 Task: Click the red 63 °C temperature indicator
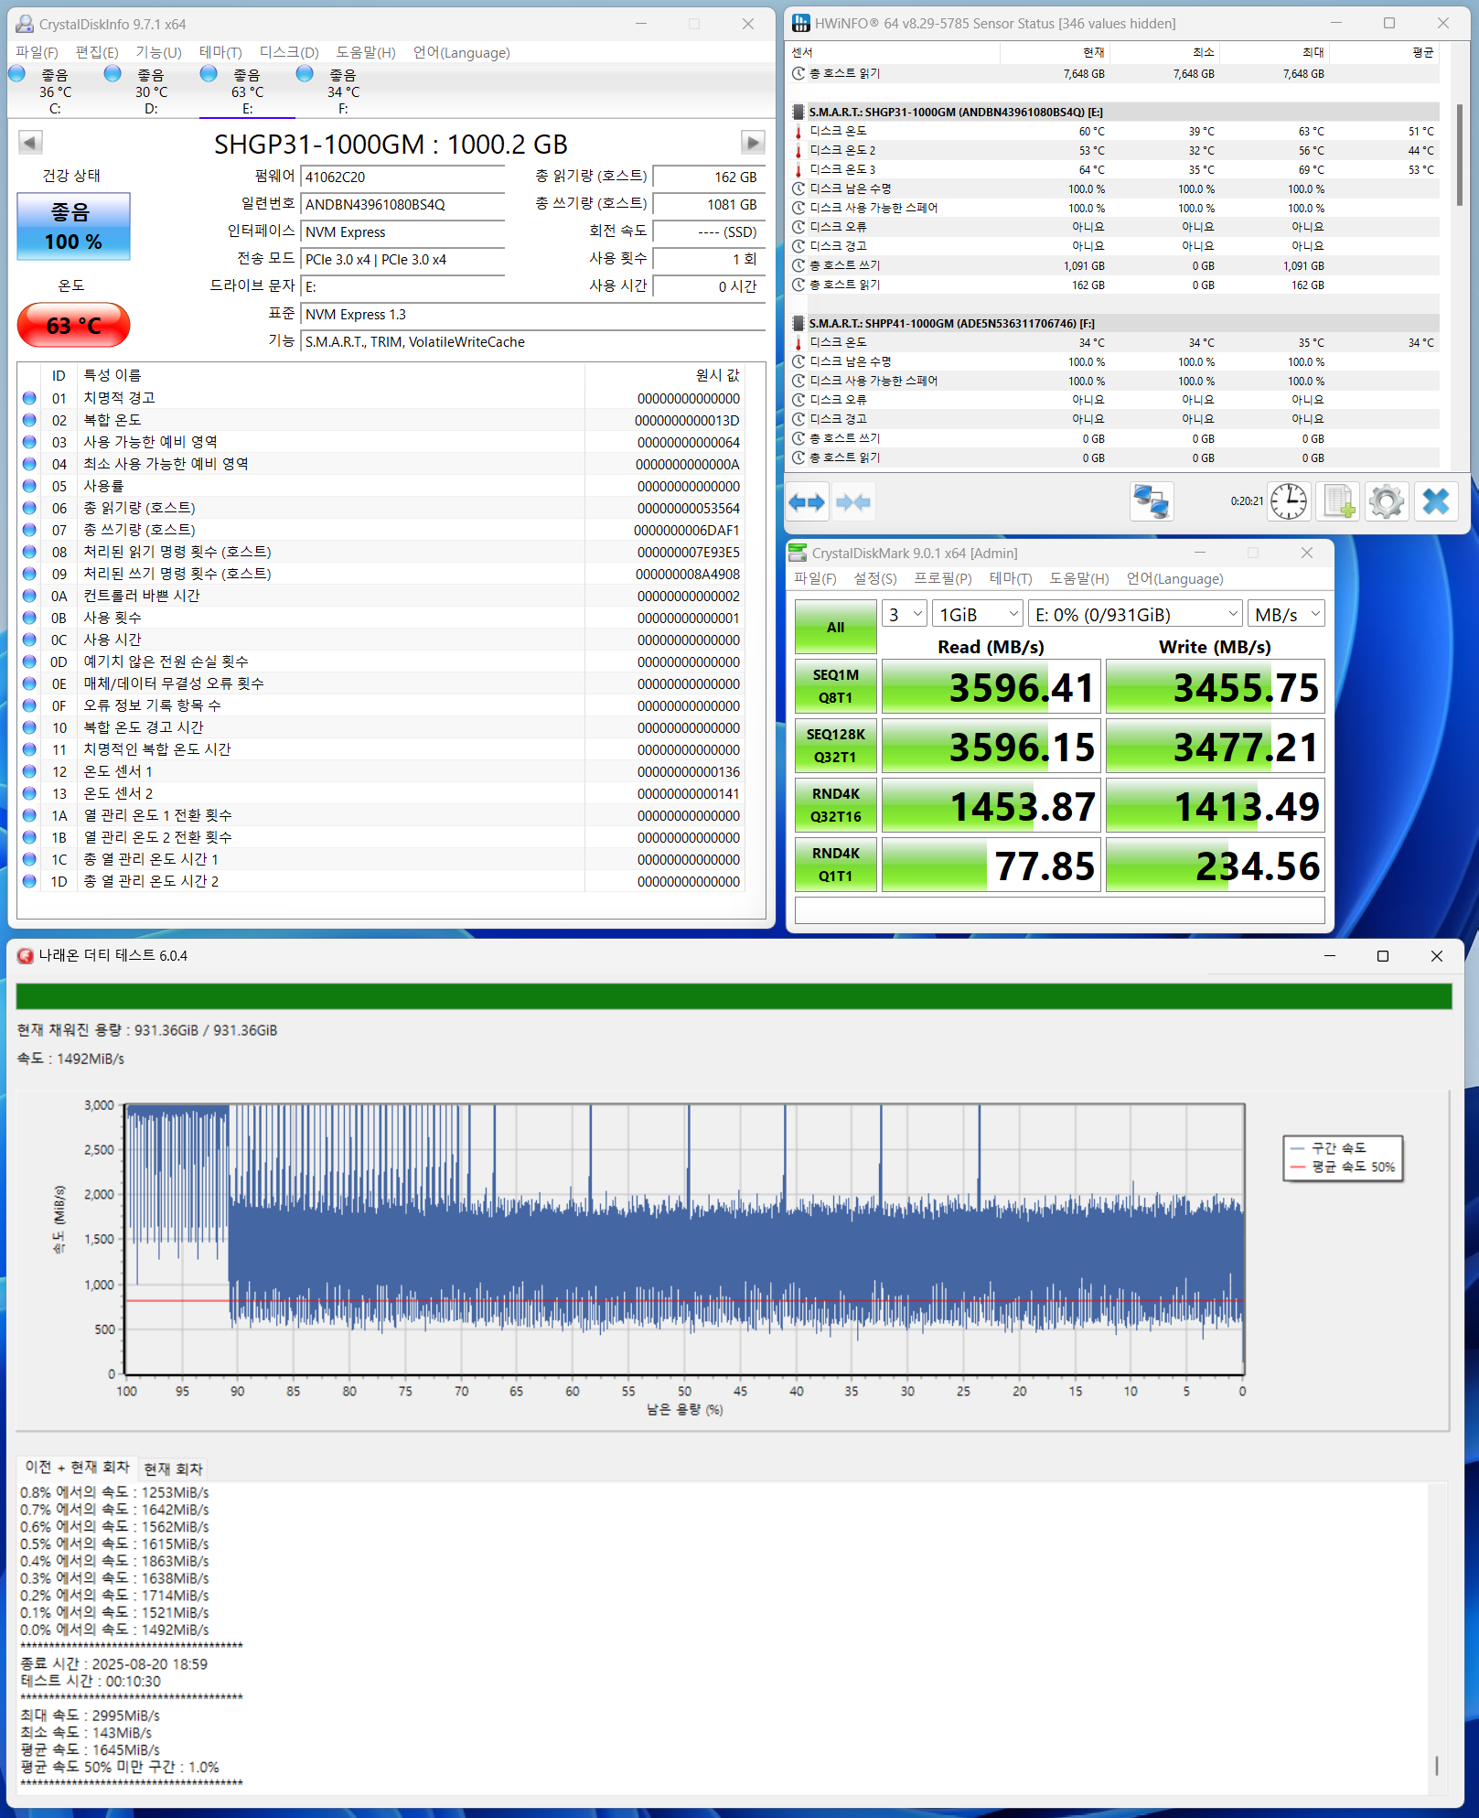[73, 326]
